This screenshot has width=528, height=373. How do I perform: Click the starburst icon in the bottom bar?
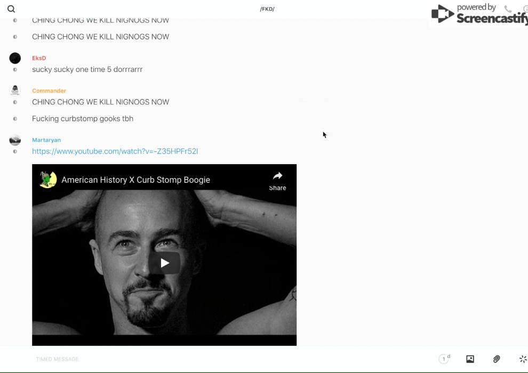coord(523,359)
